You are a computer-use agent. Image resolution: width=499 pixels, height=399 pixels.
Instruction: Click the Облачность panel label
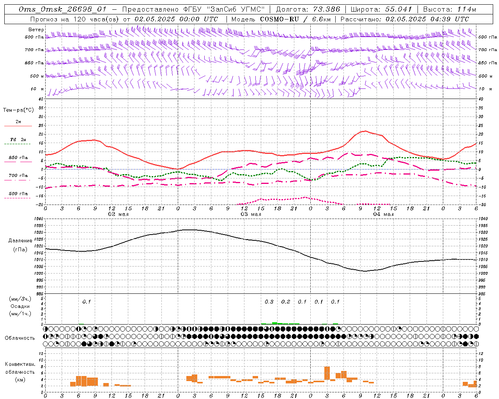pos(20,338)
